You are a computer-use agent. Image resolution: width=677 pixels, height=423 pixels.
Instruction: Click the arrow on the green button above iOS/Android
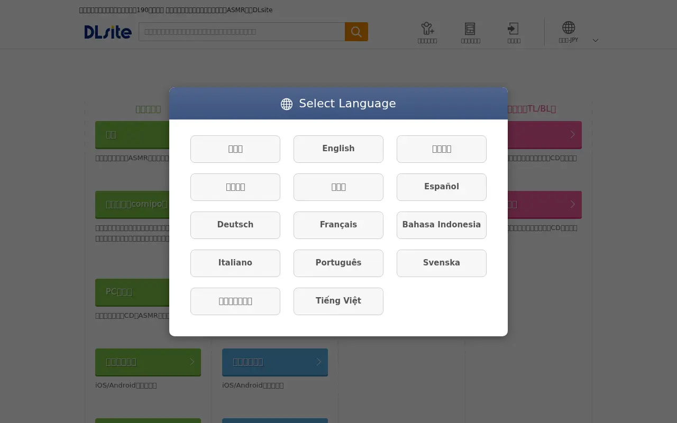point(192,362)
